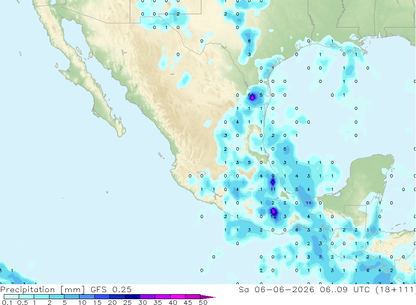Click the 1–2 mm legend color swatch
Screen dimensions: 416x305
pos(42,297)
